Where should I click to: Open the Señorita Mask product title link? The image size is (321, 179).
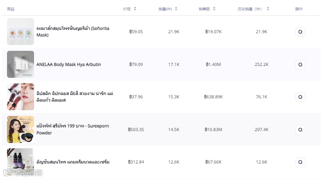[73, 32]
